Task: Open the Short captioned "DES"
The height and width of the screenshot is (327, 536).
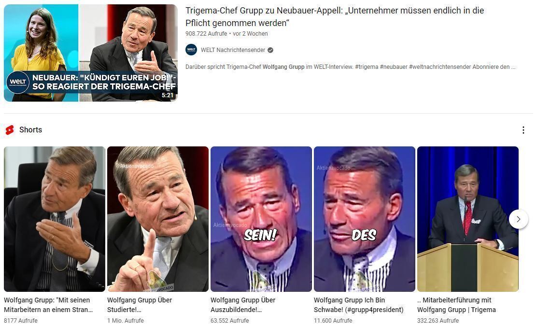Action: [x=365, y=219]
